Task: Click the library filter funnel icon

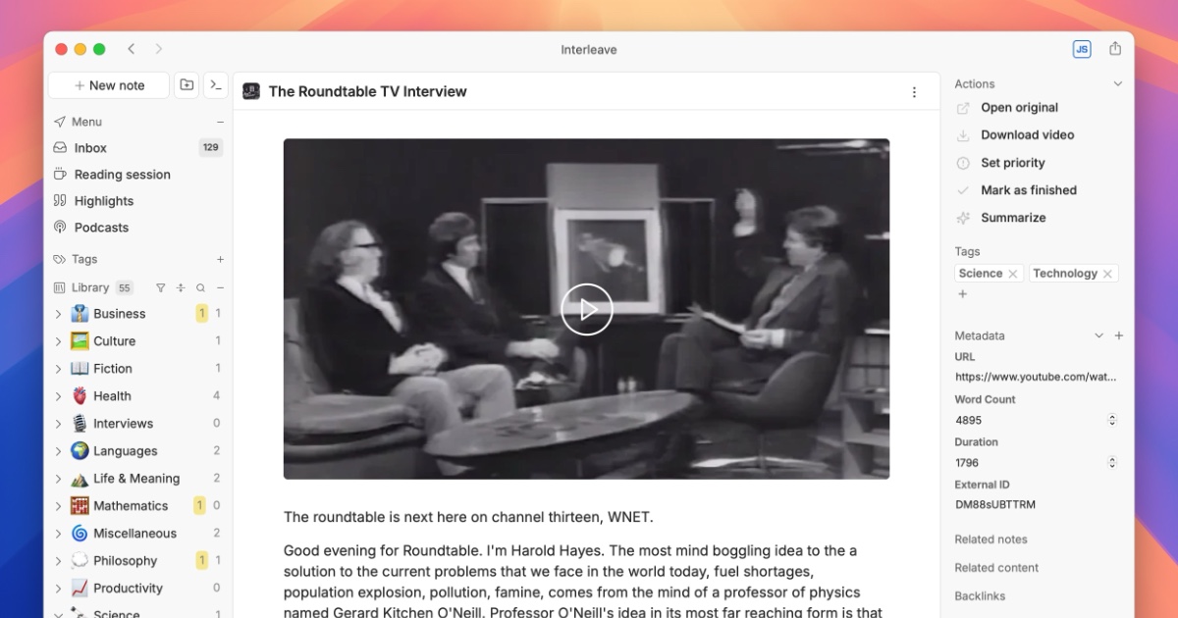Action: [161, 287]
